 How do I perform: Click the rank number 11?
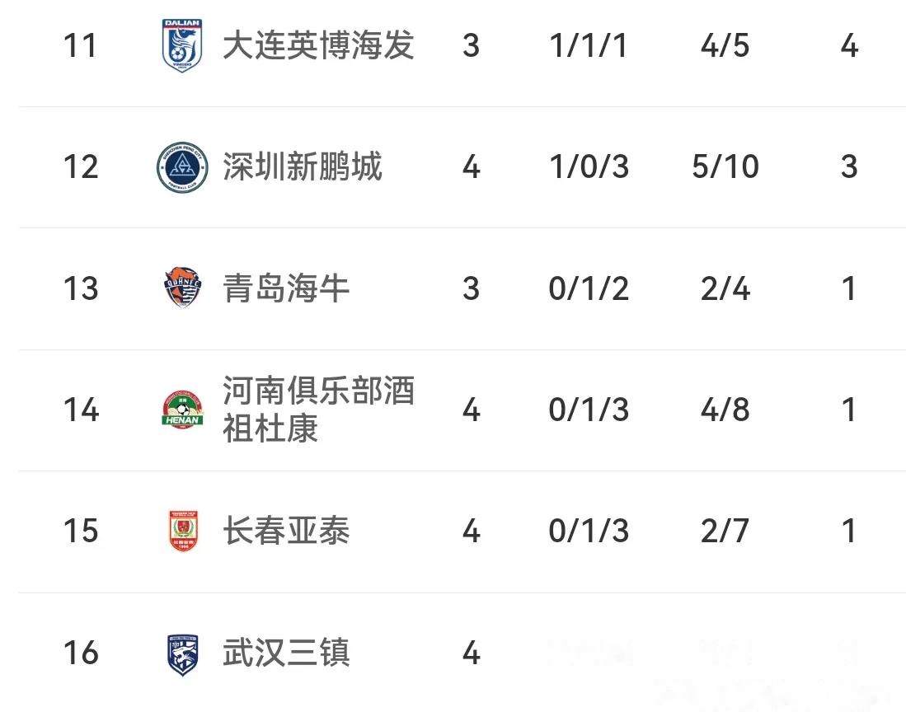[x=81, y=45]
